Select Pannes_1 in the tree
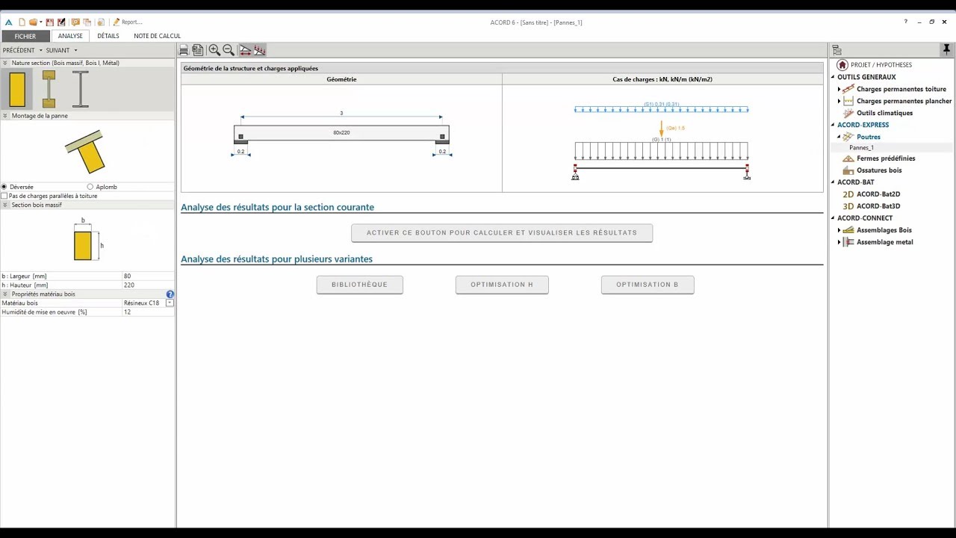 (861, 148)
